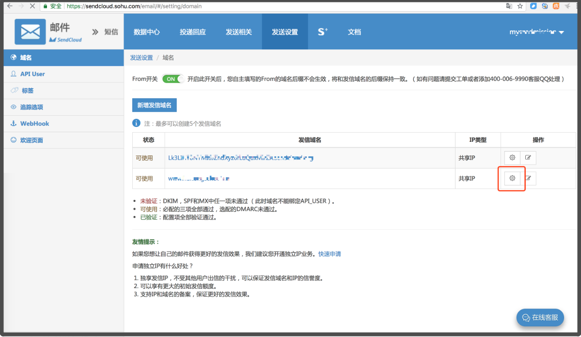Screen dimensions: 581x337
Task: Open the 投递回应 tab
Action: pos(193,32)
